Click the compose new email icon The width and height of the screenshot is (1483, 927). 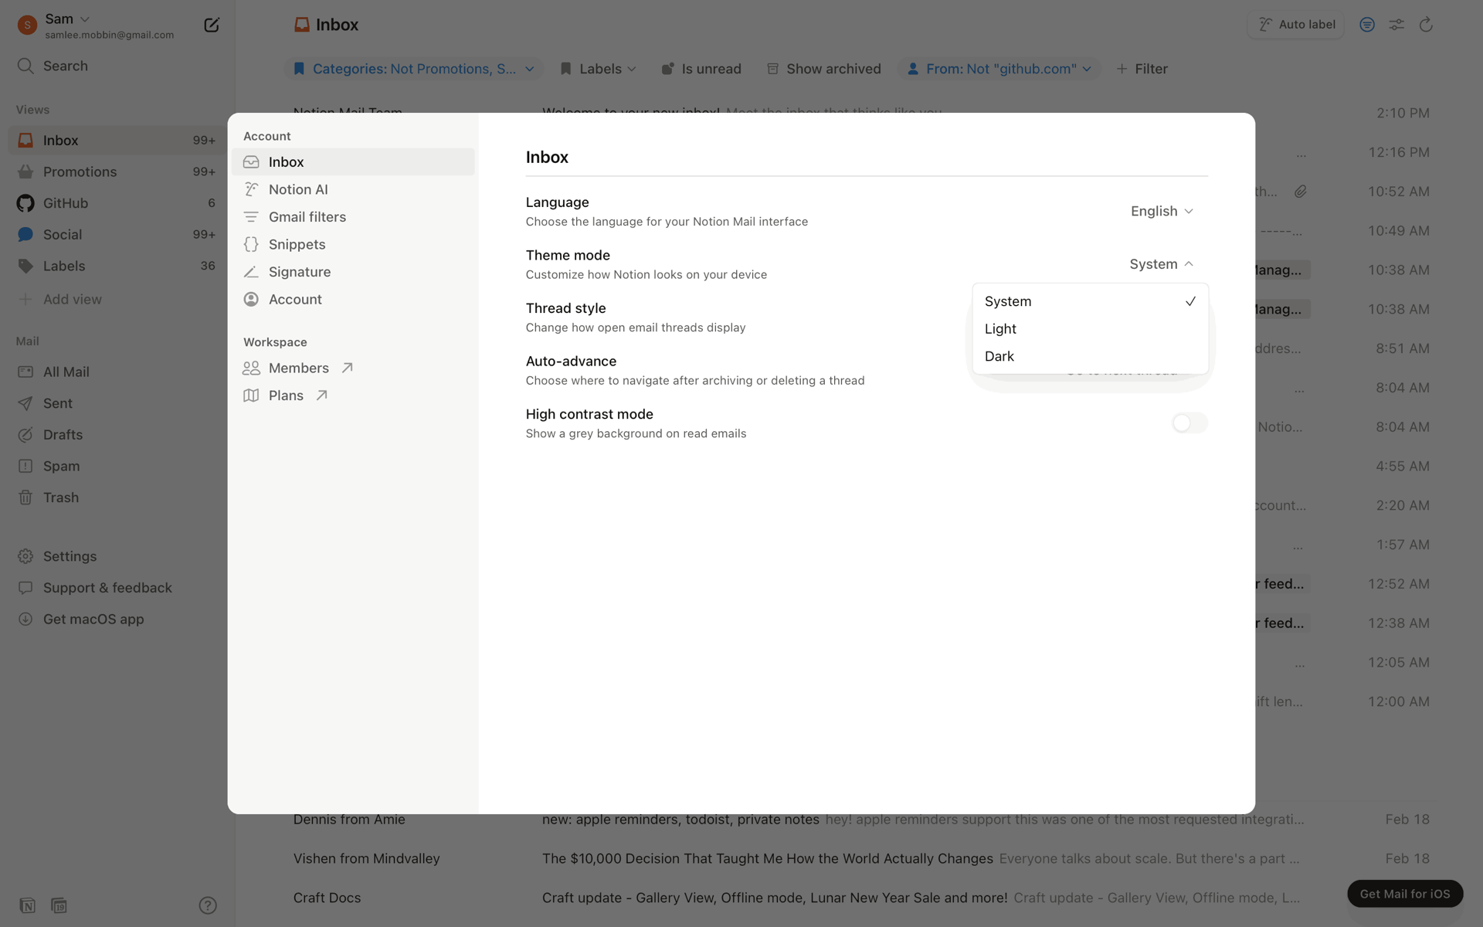coord(211,25)
